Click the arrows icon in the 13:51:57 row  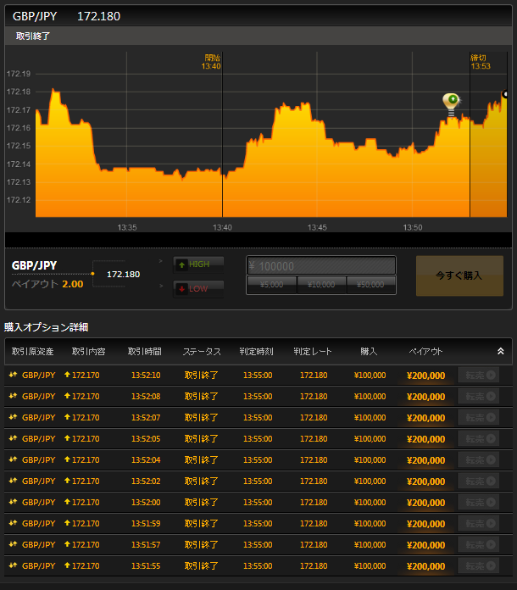pos(14,543)
